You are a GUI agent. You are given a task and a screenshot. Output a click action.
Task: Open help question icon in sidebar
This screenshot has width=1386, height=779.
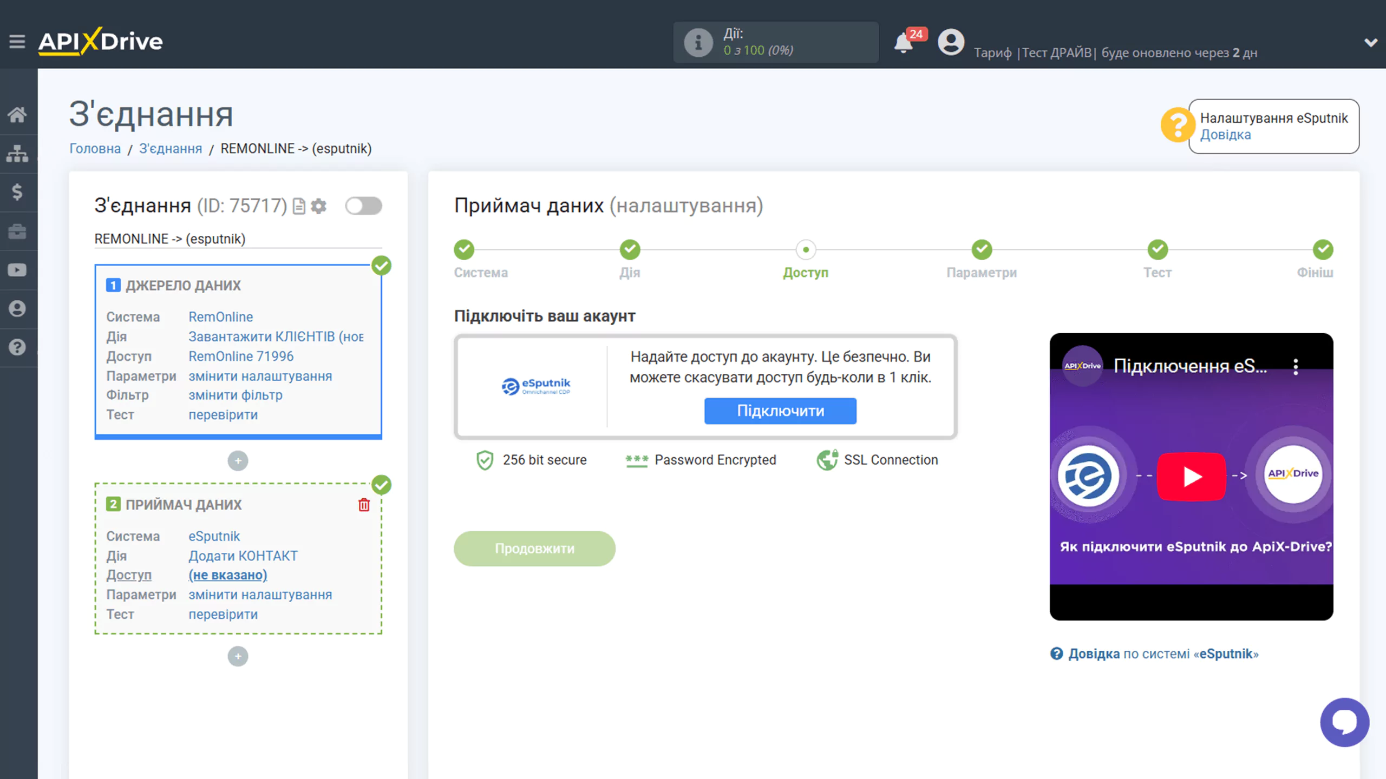click(17, 347)
